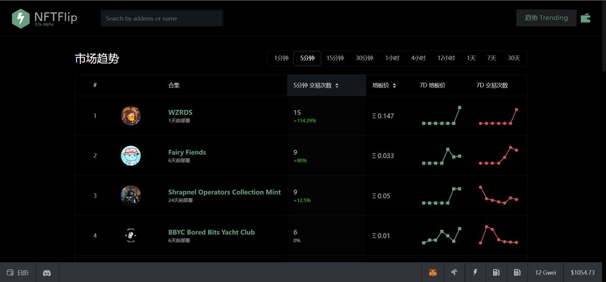Viewport: 606px width, 282px height.
Task: Select the 1天 timeframe tab
Action: [471, 58]
